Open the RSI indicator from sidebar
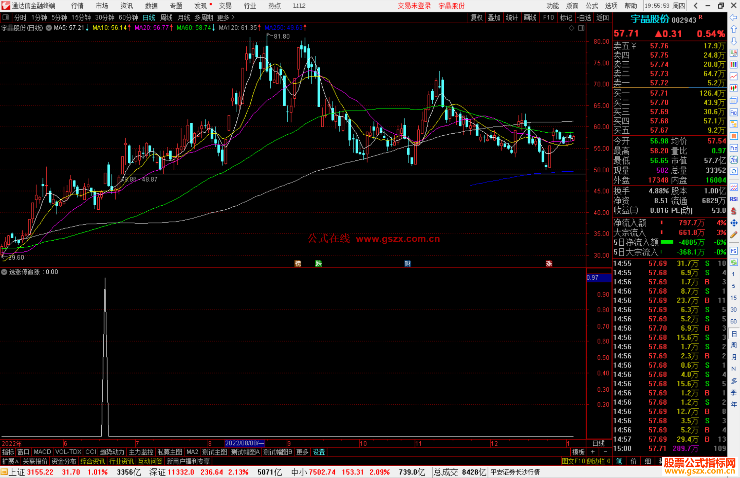 tap(733, 199)
